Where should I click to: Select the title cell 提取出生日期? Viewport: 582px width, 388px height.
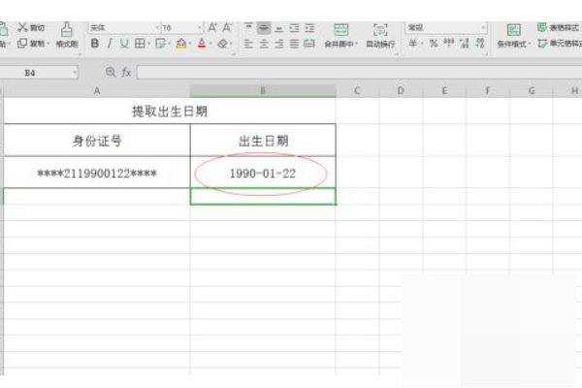pyautogui.click(x=170, y=111)
